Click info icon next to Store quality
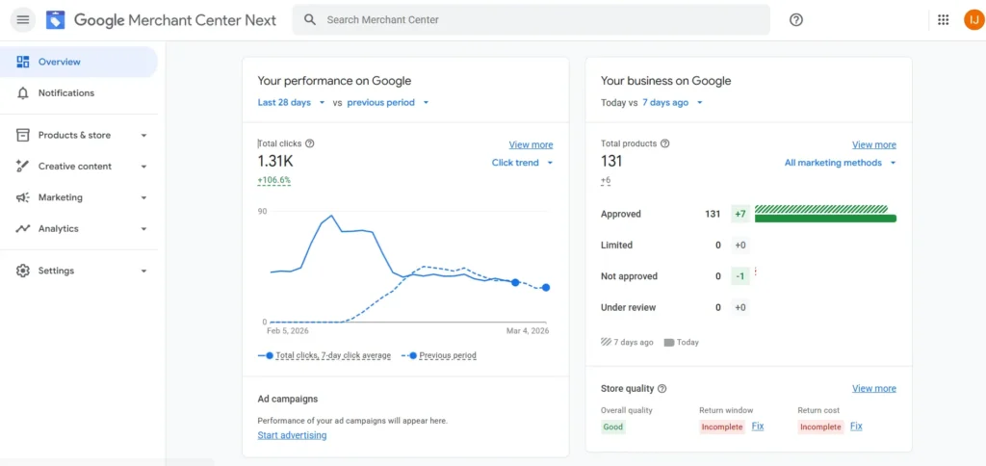Image resolution: width=986 pixels, height=466 pixels. [x=662, y=389]
